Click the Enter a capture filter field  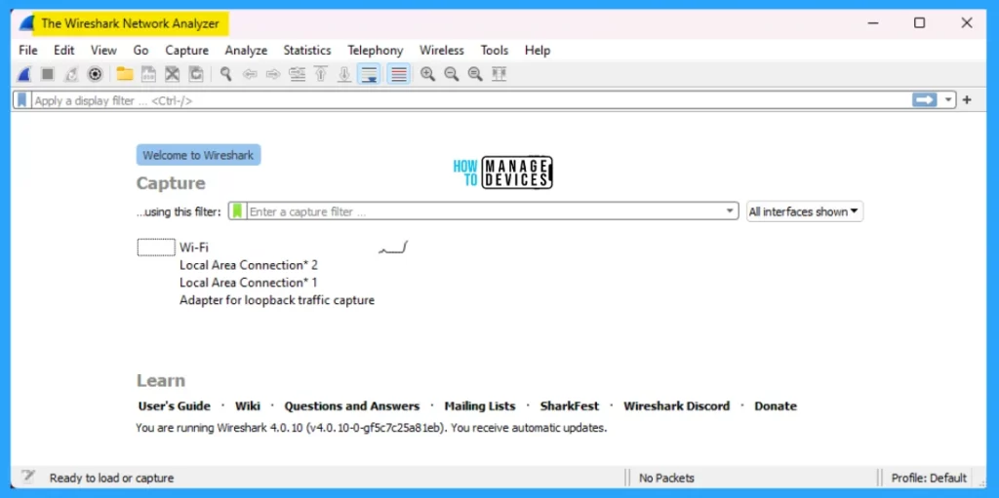[486, 211]
